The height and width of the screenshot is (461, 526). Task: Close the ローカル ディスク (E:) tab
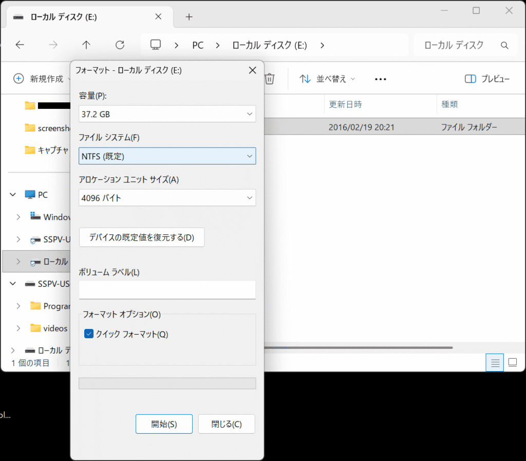[x=158, y=17]
